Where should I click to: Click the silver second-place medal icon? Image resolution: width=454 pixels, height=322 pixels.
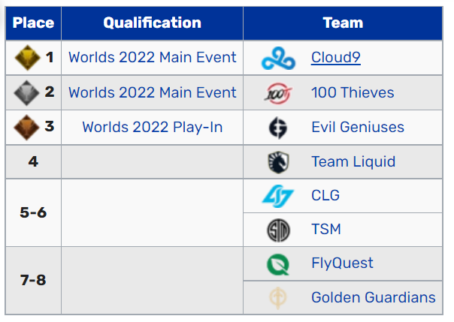[x=26, y=93]
